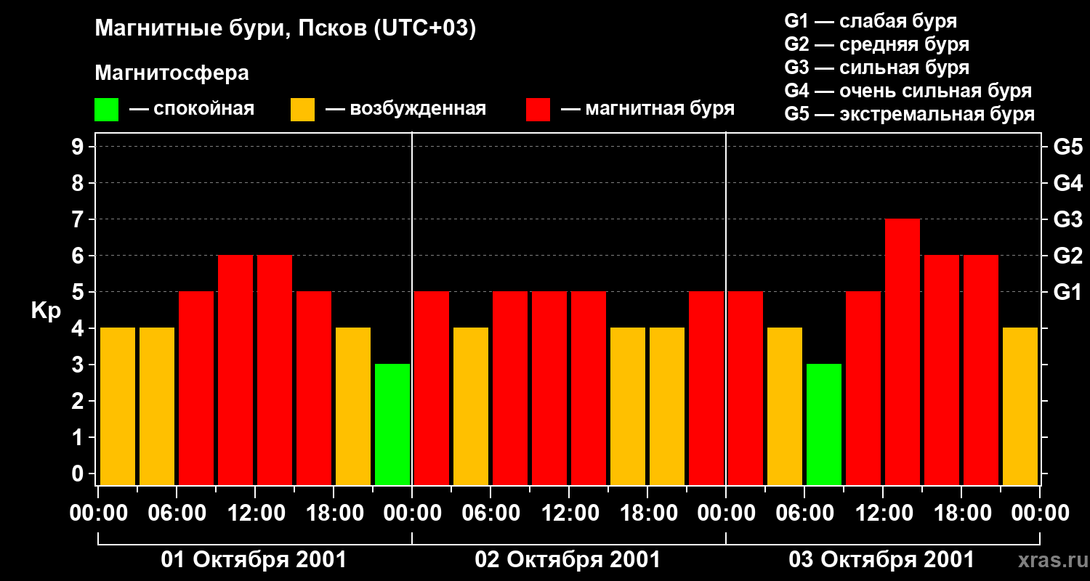1090x581 pixels.
Task: Click the red 'магнитная буря' legend swatch
Action: [x=538, y=110]
